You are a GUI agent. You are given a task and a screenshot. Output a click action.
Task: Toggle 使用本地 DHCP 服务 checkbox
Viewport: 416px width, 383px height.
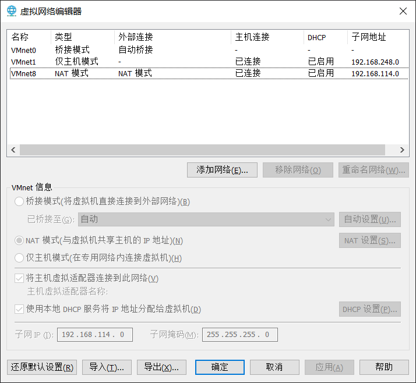coord(19,309)
